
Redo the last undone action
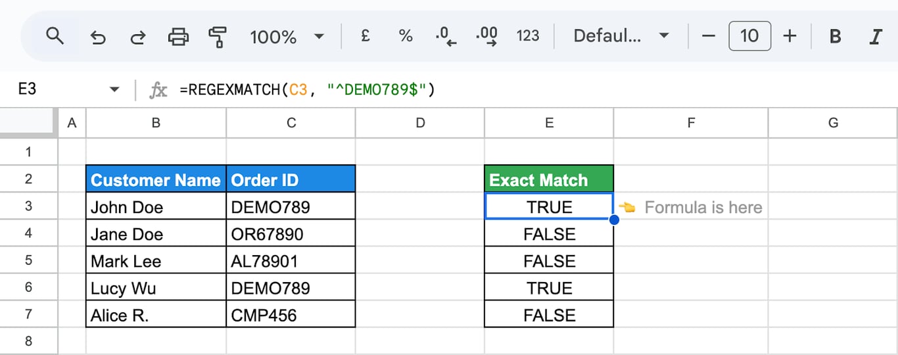pyautogui.click(x=137, y=37)
